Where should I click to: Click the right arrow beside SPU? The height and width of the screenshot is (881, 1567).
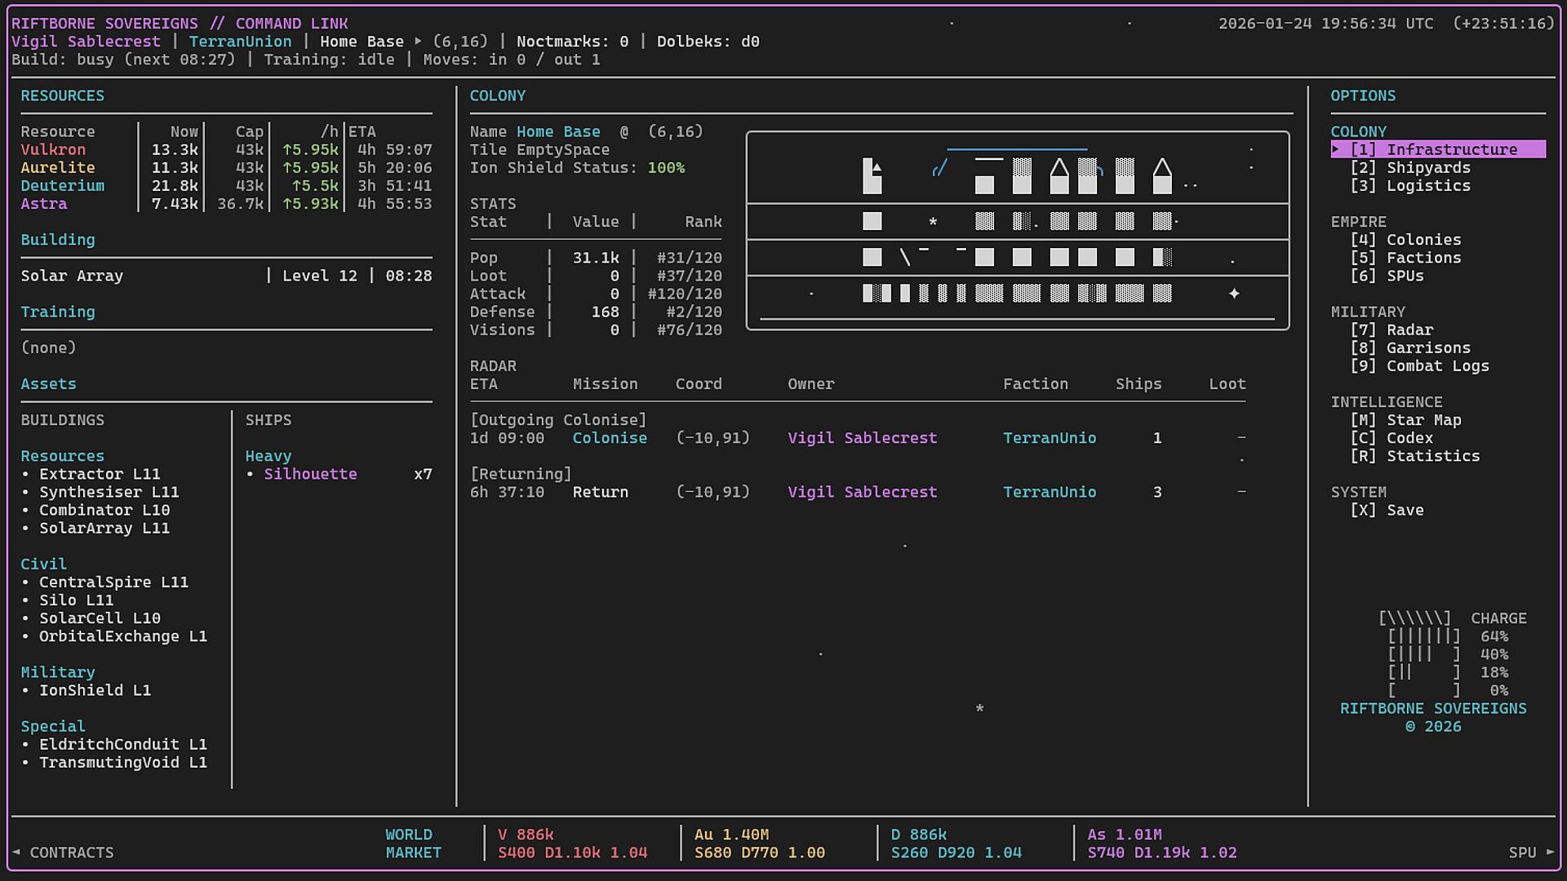[1550, 852]
